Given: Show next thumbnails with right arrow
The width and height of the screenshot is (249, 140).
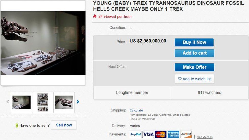Looking at the screenshot, I should 78,102.
